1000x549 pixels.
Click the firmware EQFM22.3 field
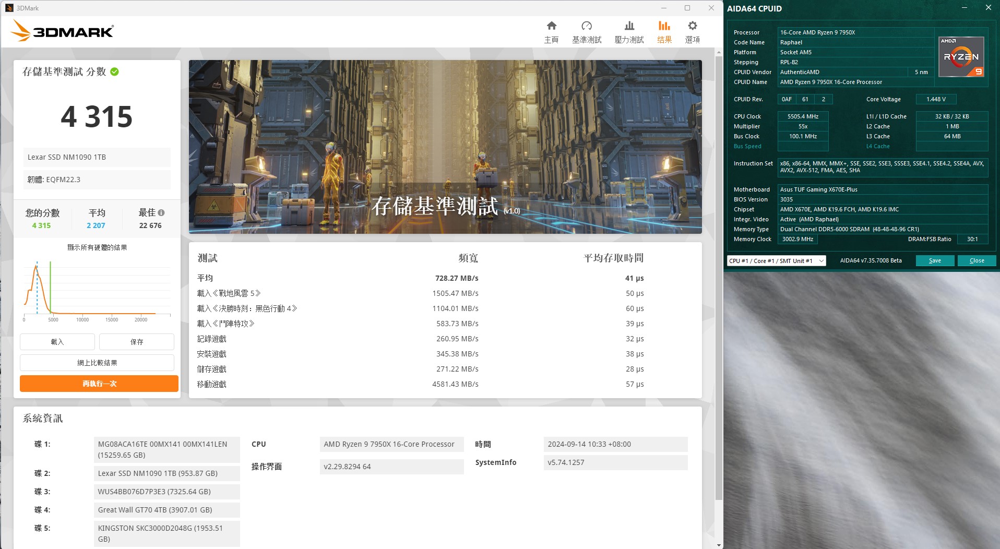coord(97,180)
